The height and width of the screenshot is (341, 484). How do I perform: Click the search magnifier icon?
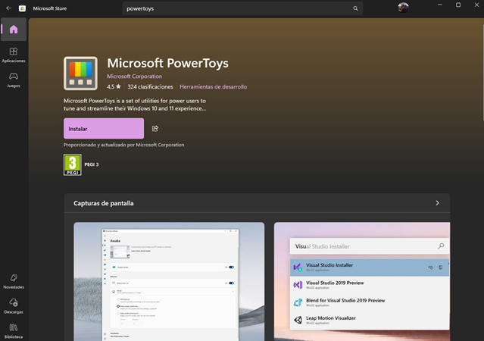tap(355, 8)
